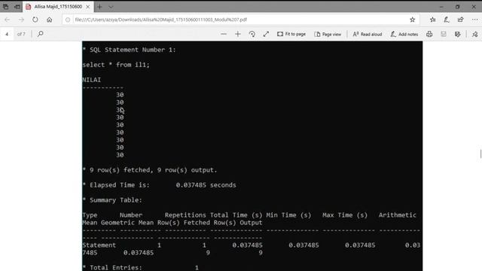The image size is (482, 271).
Task: Click the Add notes button
Action: click(x=404, y=34)
